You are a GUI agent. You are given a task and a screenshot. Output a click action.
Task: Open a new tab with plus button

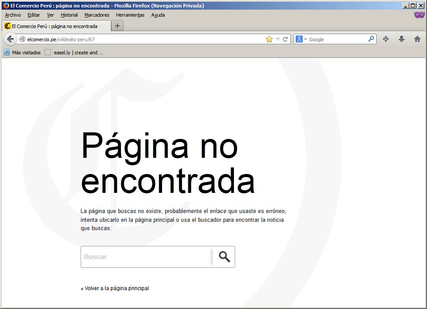[117, 26]
